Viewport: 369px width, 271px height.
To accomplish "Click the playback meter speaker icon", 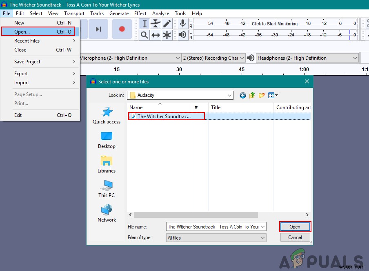I will tap(182, 35).
